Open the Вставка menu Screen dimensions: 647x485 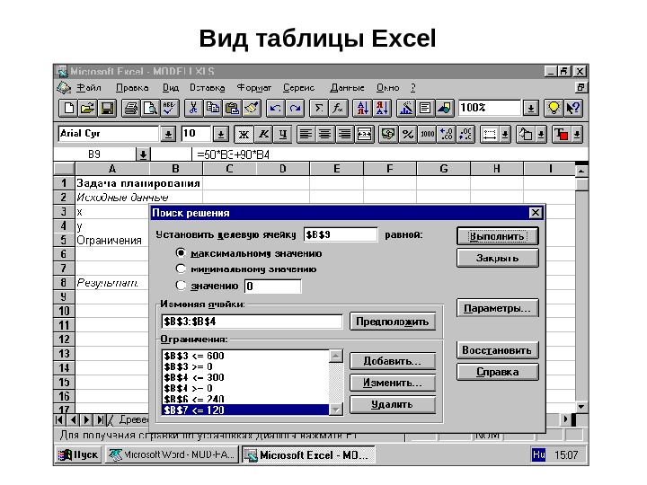(208, 88)
